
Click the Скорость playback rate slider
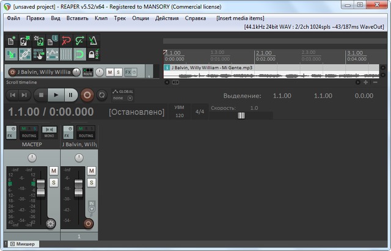(241, 115)
